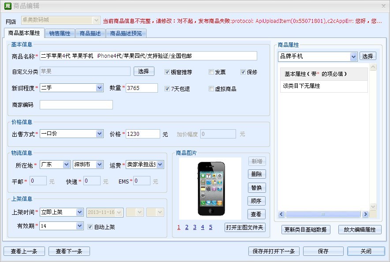Open the province dropdown showing 广东
The height and width of the screenshot is (262, 390).
66,165
